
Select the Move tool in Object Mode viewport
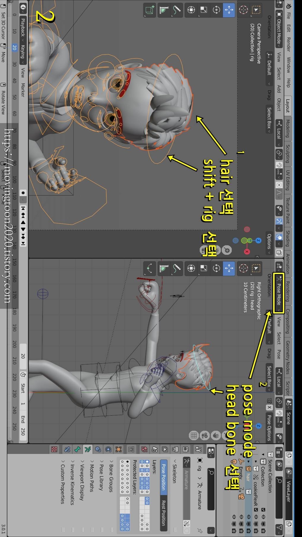point(229,10)
